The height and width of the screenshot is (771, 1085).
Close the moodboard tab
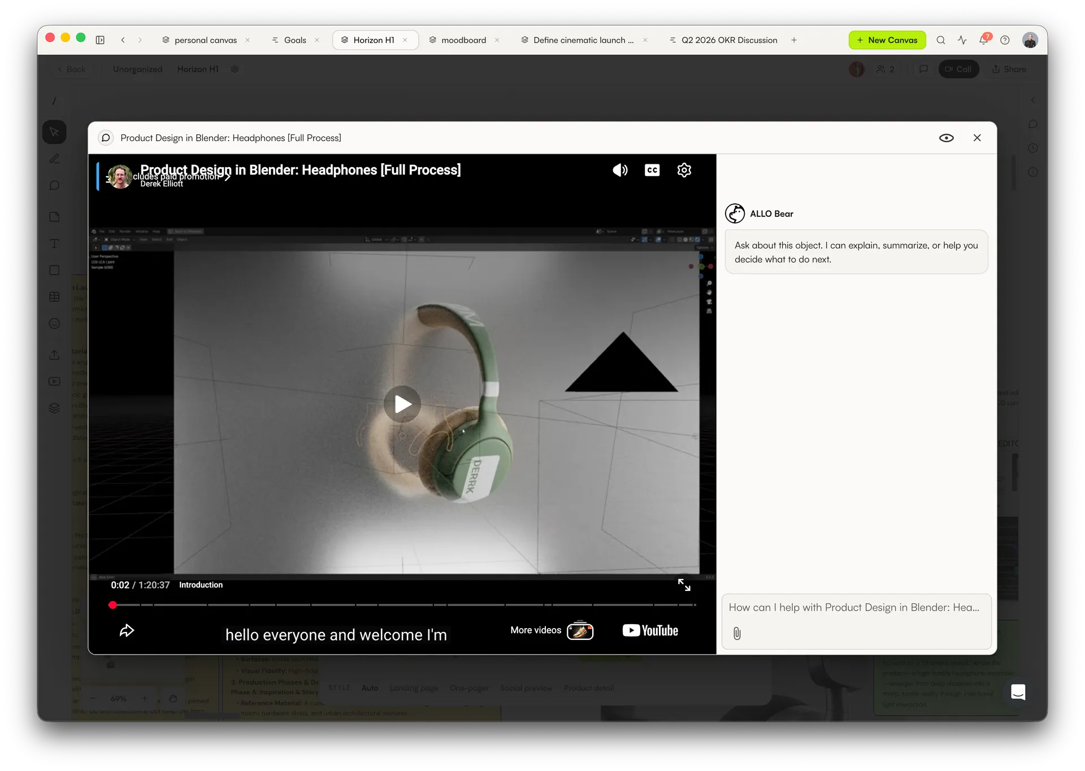coord(497,40)
